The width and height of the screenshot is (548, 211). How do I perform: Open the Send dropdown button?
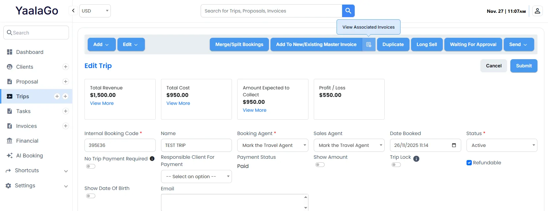519,44
